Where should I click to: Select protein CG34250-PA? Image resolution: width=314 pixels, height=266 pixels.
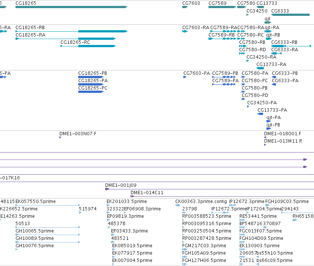coord(262,103)
